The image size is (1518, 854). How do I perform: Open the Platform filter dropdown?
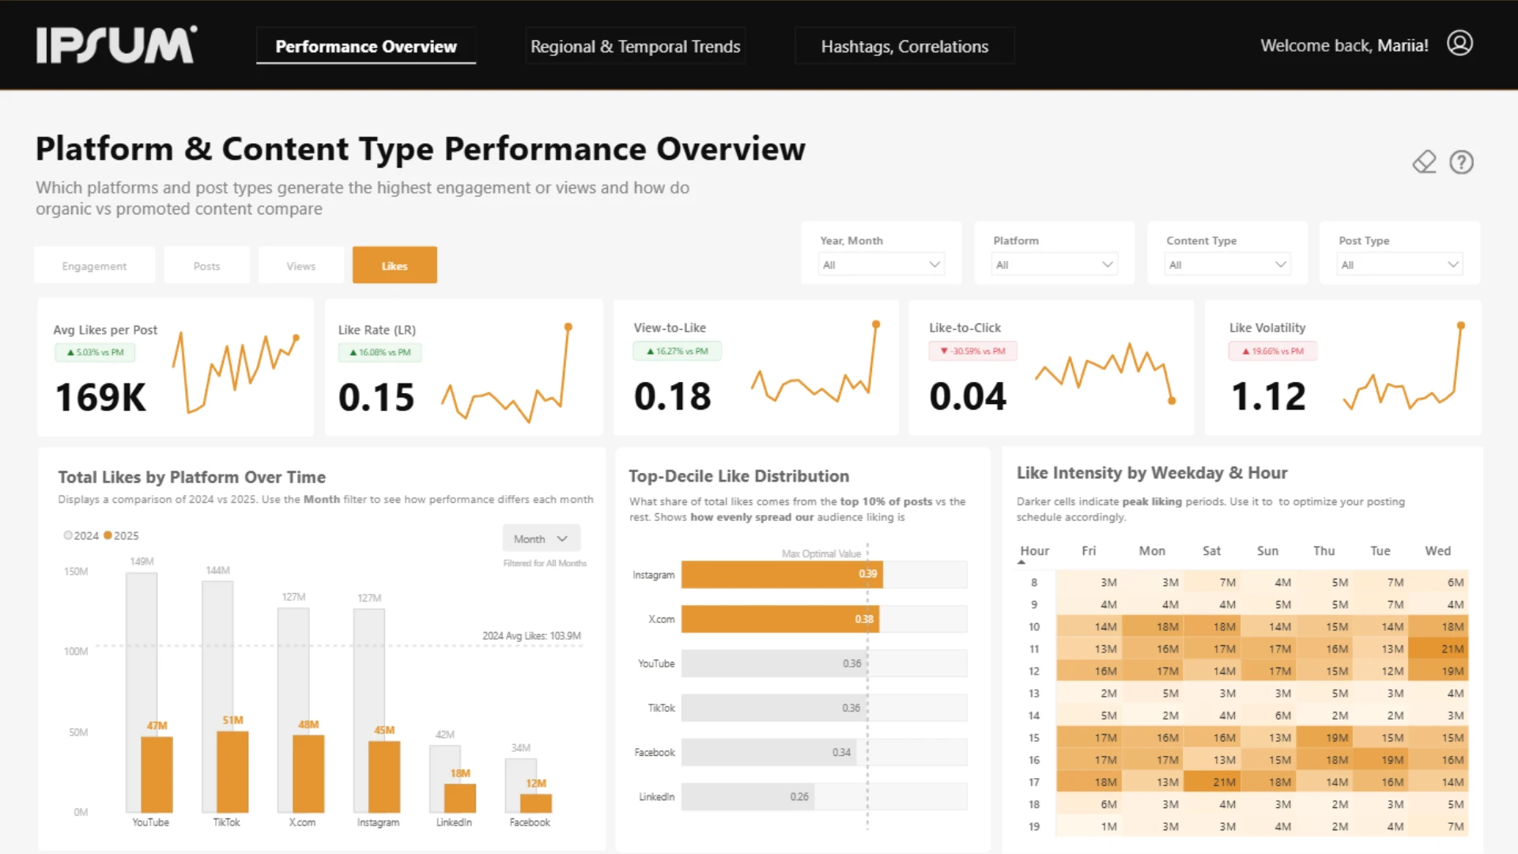point(1054,265)
